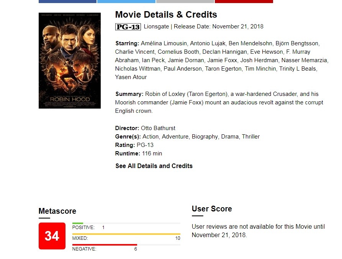This screenshot has width=342, height=259.
Task: Open See All Details and Credits
Action: tap(154, 166)
